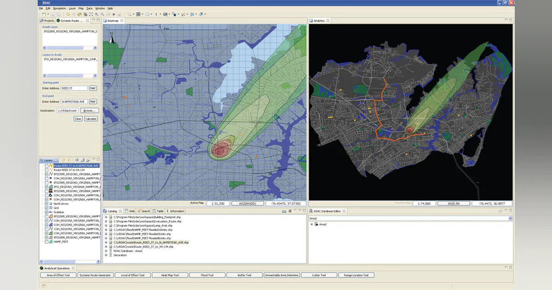Toggle the Grid layer checkbox

[46, 208]
